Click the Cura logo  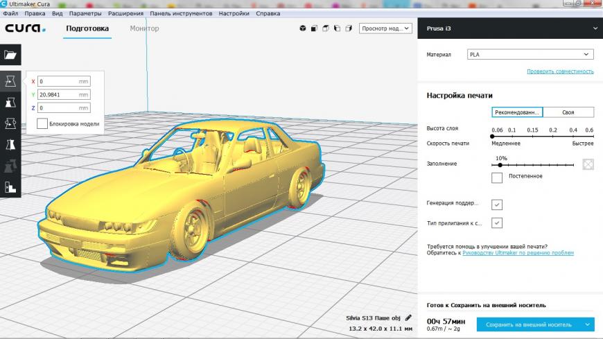click(x=26, y=28)
